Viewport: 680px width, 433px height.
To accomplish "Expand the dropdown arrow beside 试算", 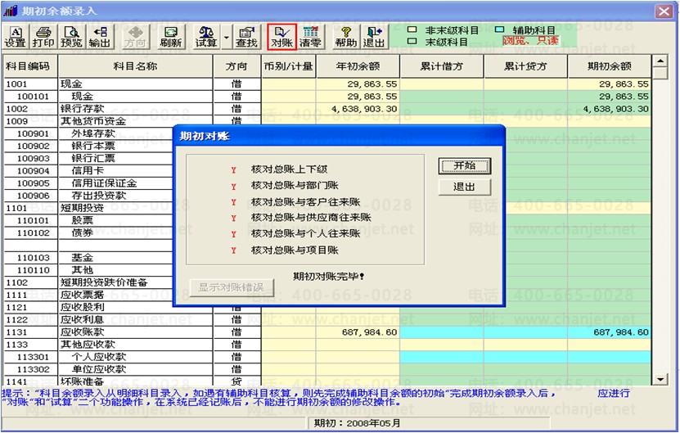I will tap(227, 38).
